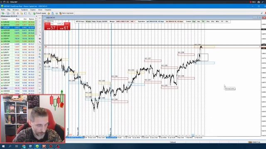Decrease lot volume with down arrow
This screenshot has width=266, height=149.
coord(52,24)
